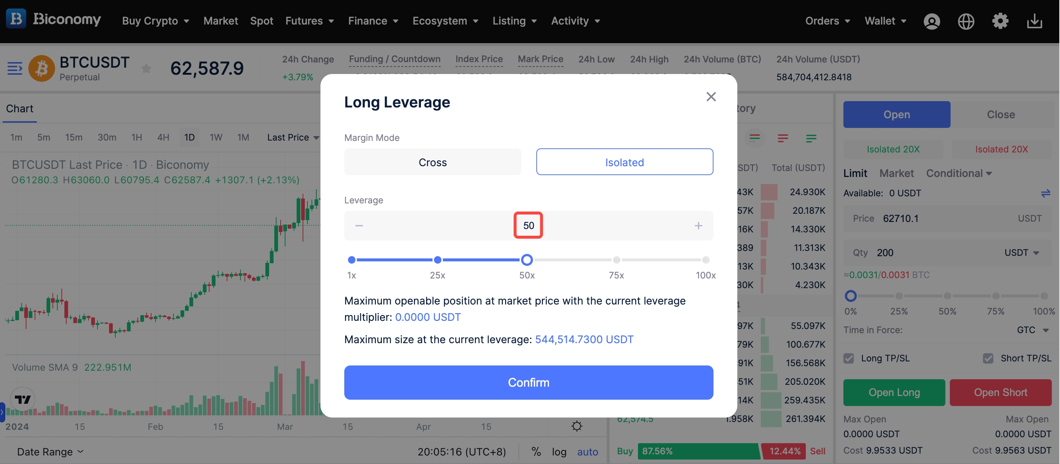Expand the Activity dropdown menu
Image resolution: width=1060 pixels, height=464 pixels.
click(575, 20)
